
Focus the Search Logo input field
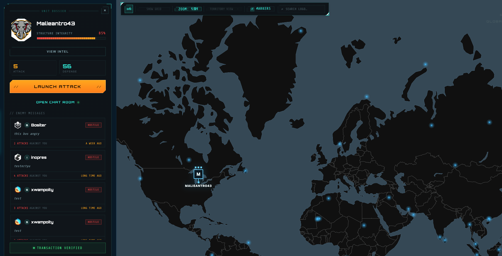(x=302, y=9)
